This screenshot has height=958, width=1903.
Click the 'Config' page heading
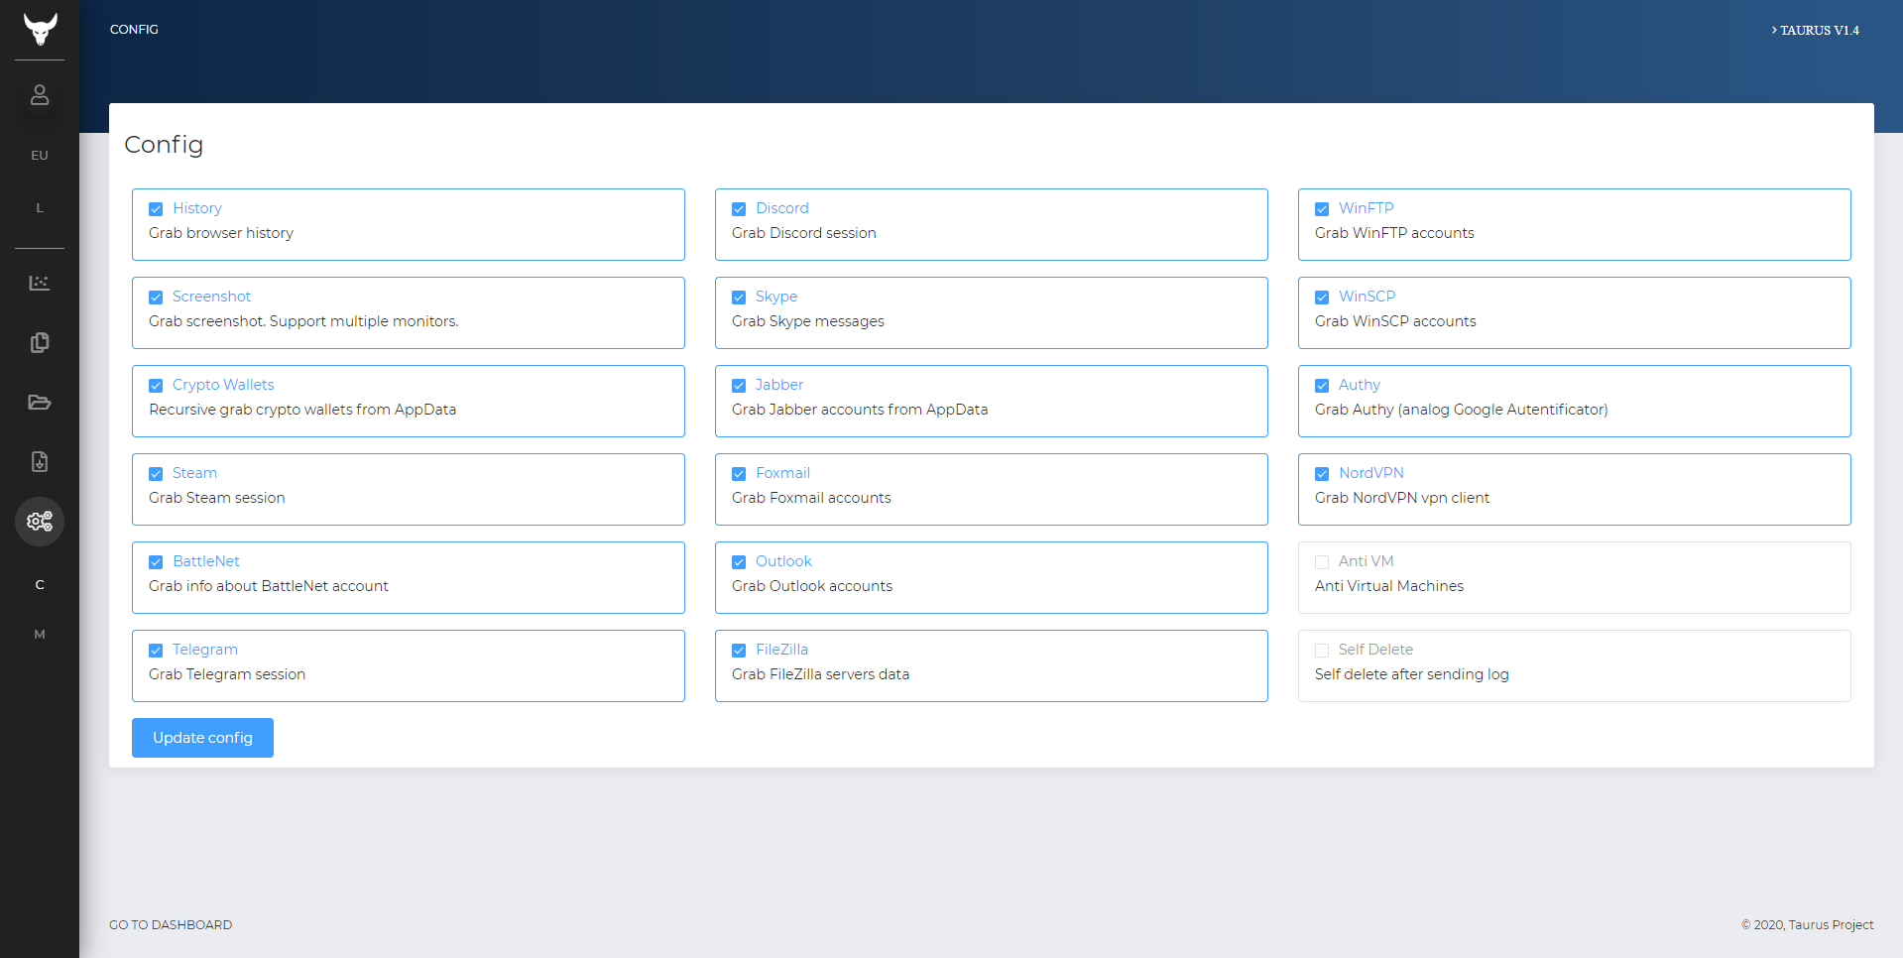(164, 145)
